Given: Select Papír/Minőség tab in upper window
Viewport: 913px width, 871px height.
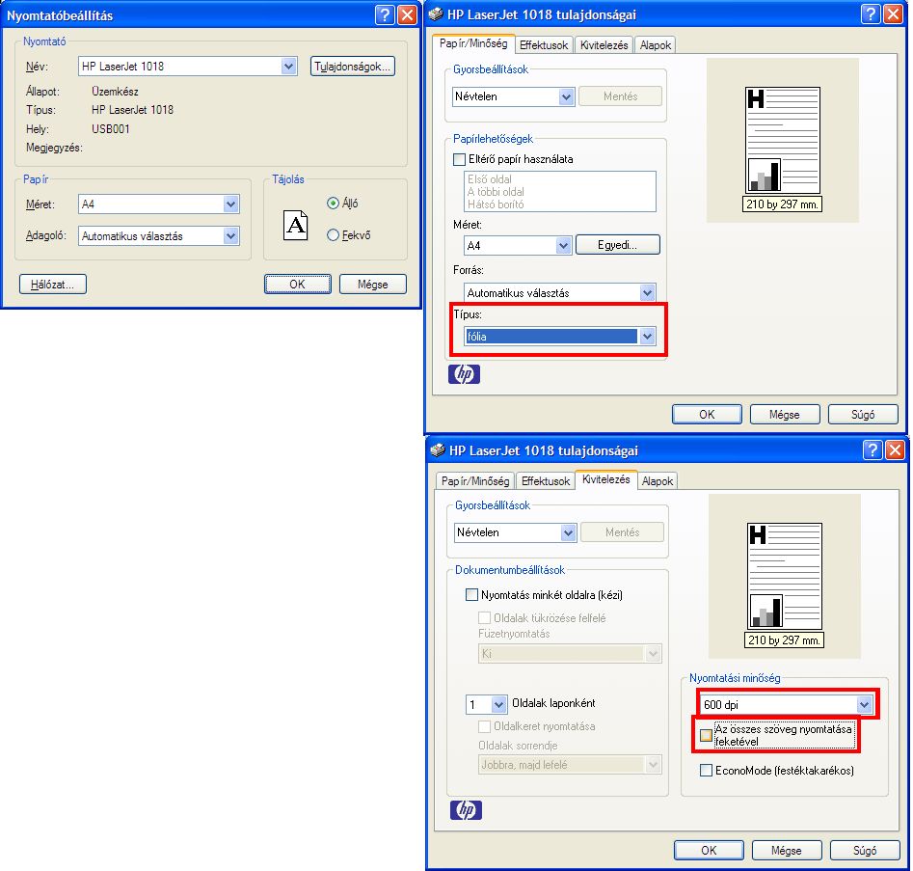Looking at the screenshot, I should (x=473, y=43).
